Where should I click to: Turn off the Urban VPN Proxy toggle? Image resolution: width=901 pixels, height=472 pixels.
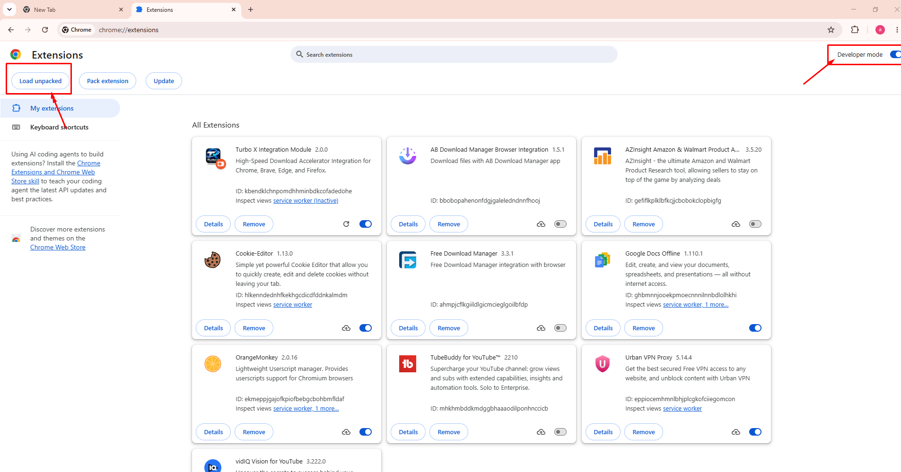pyautogui.click(x=755, y=432)
